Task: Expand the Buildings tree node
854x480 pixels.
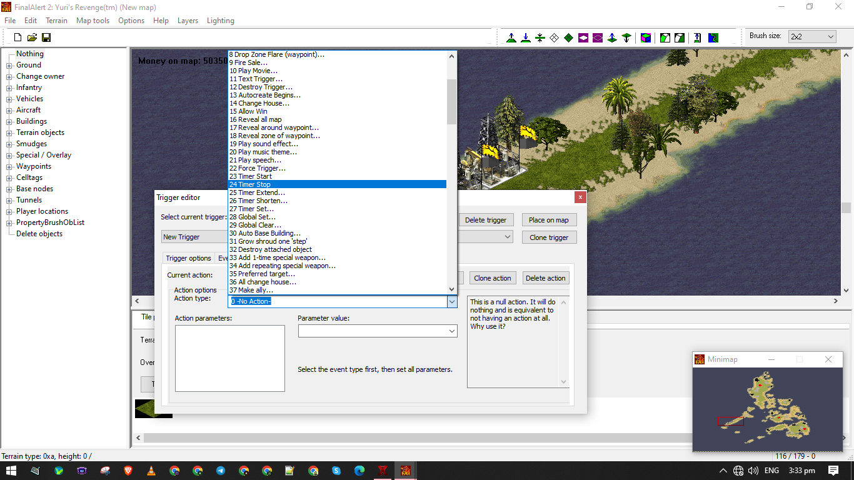Action: point(9,122)
